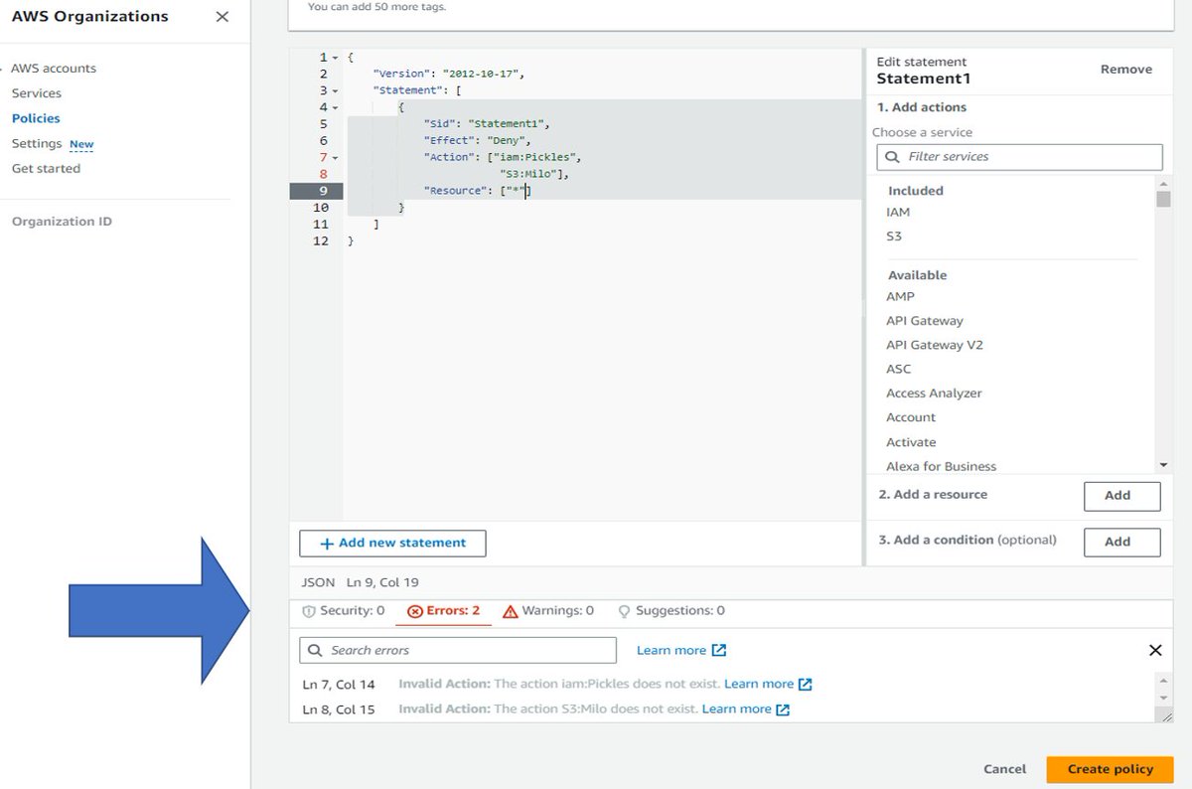Viewport: 1192px width, 789px height.
Task: Click the "Sid": "Statement1" line
Action: (487, 124)
